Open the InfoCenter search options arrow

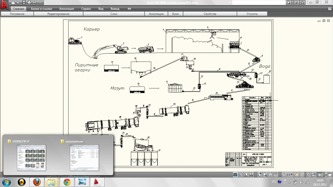pos(293,2)
